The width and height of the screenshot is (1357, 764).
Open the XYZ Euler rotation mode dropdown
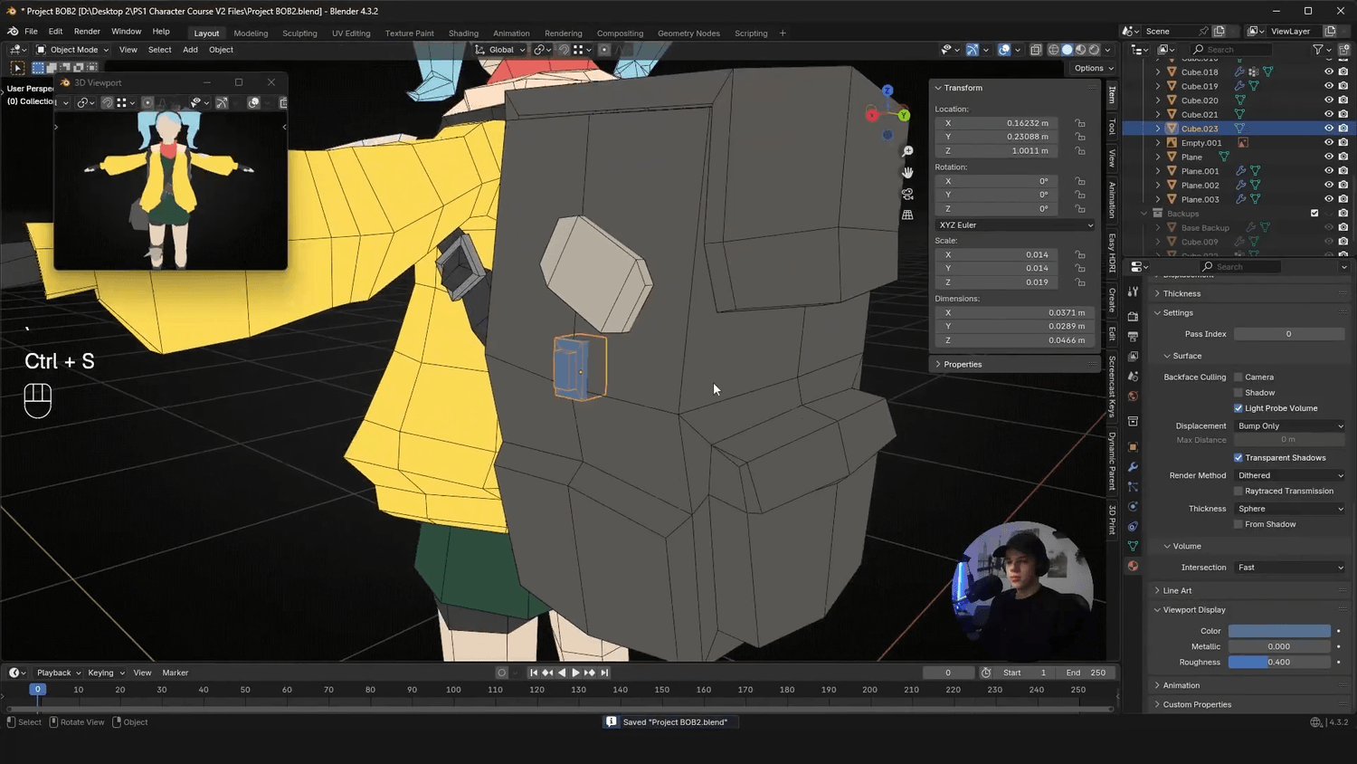click(1014, 225)
